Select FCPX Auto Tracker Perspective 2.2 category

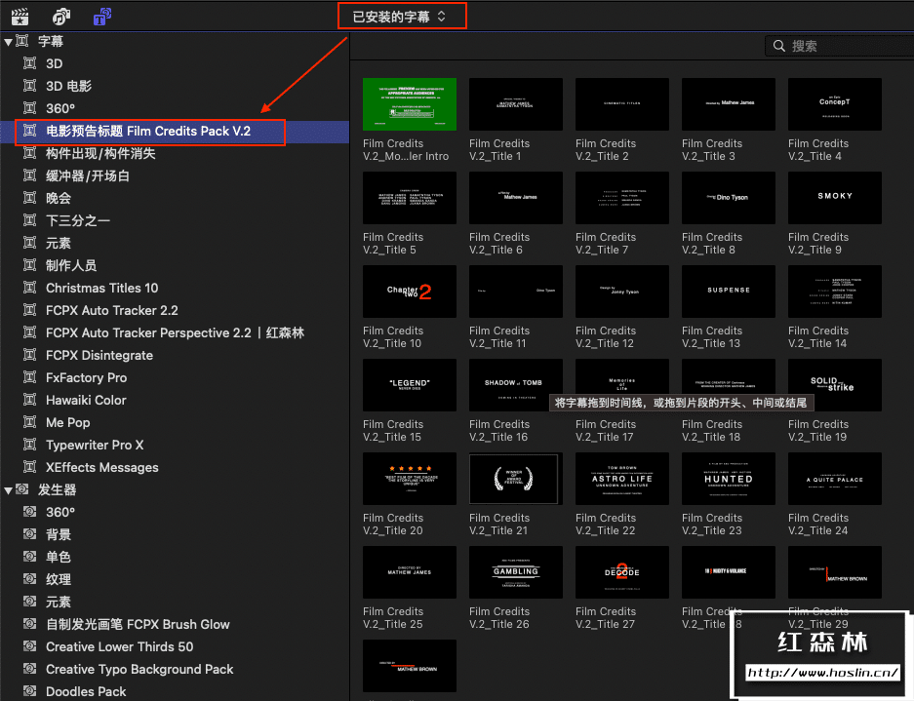click(x=175, y=332)
